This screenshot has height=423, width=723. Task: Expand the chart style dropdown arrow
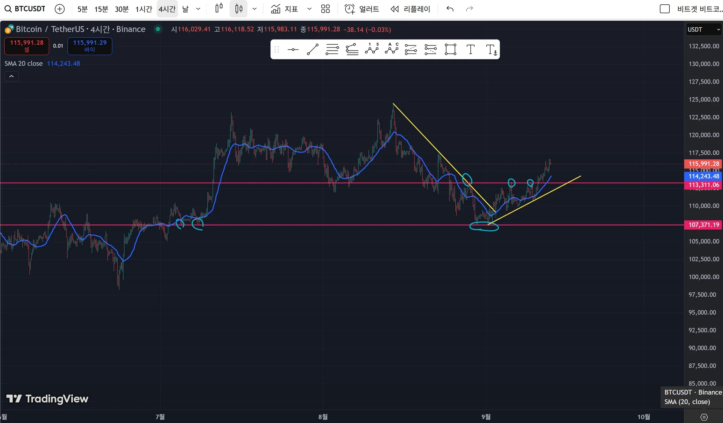pyautogui.click(x=254, y=9)
